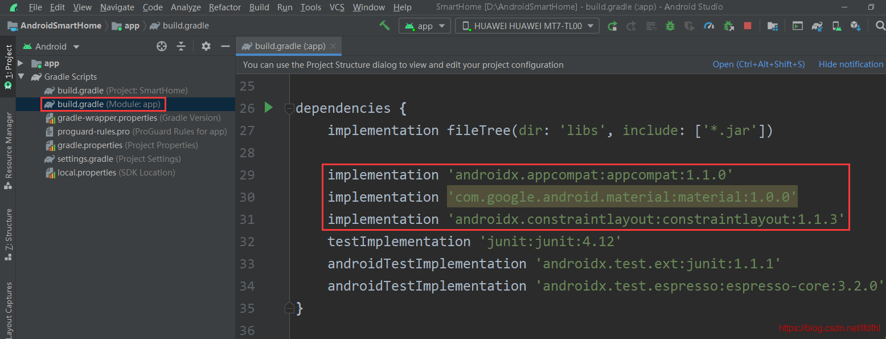
Task: Click the material:1.0.0 dependency string
Action: tap(622, 197)
